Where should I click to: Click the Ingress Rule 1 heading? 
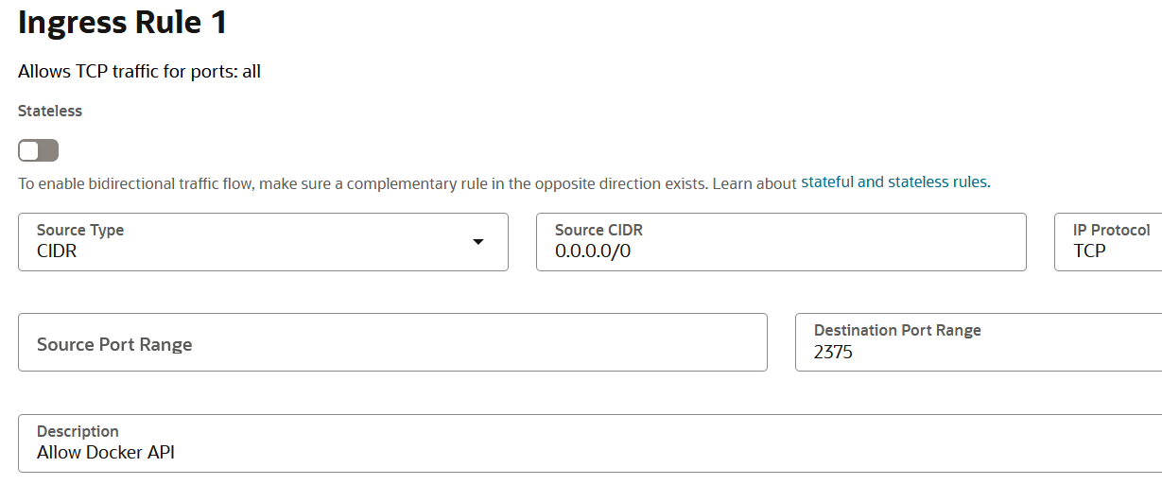point(123,23)
